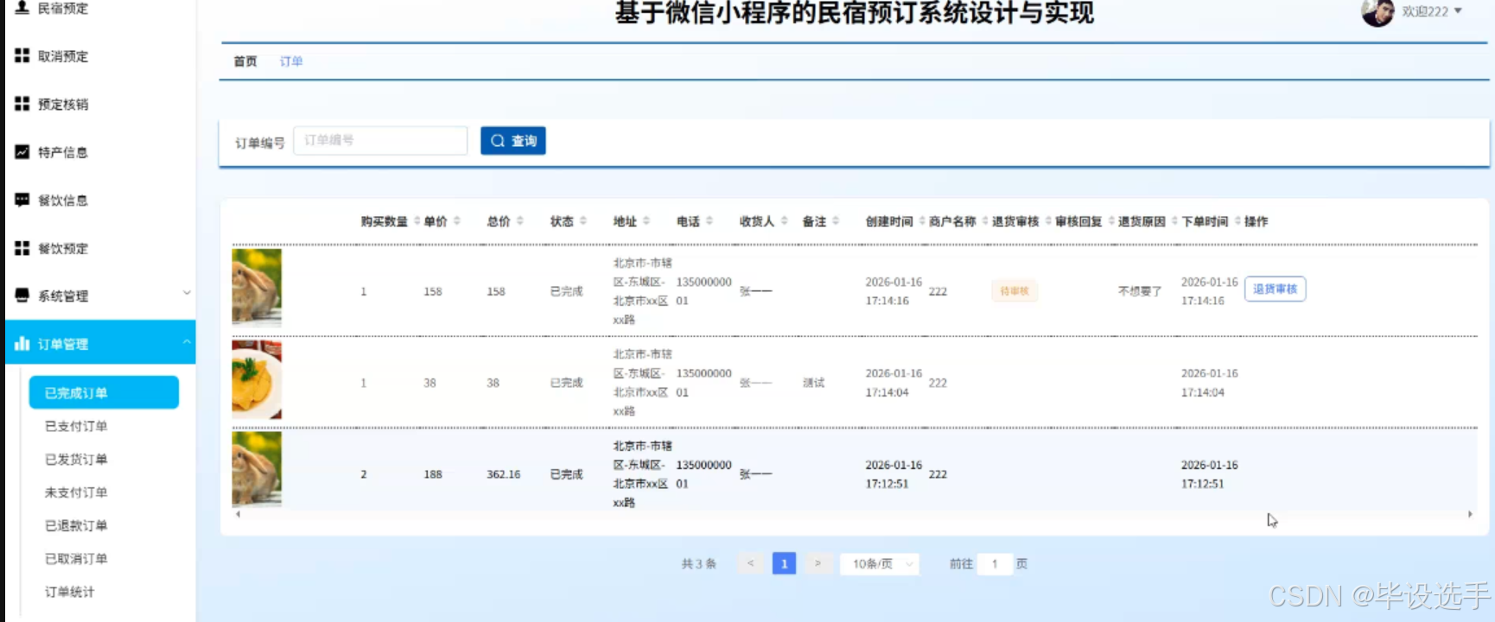Sort by 状态 column arrows
Image resolution: width=1495 pixels, height=622 pixels.
[583, 221]
